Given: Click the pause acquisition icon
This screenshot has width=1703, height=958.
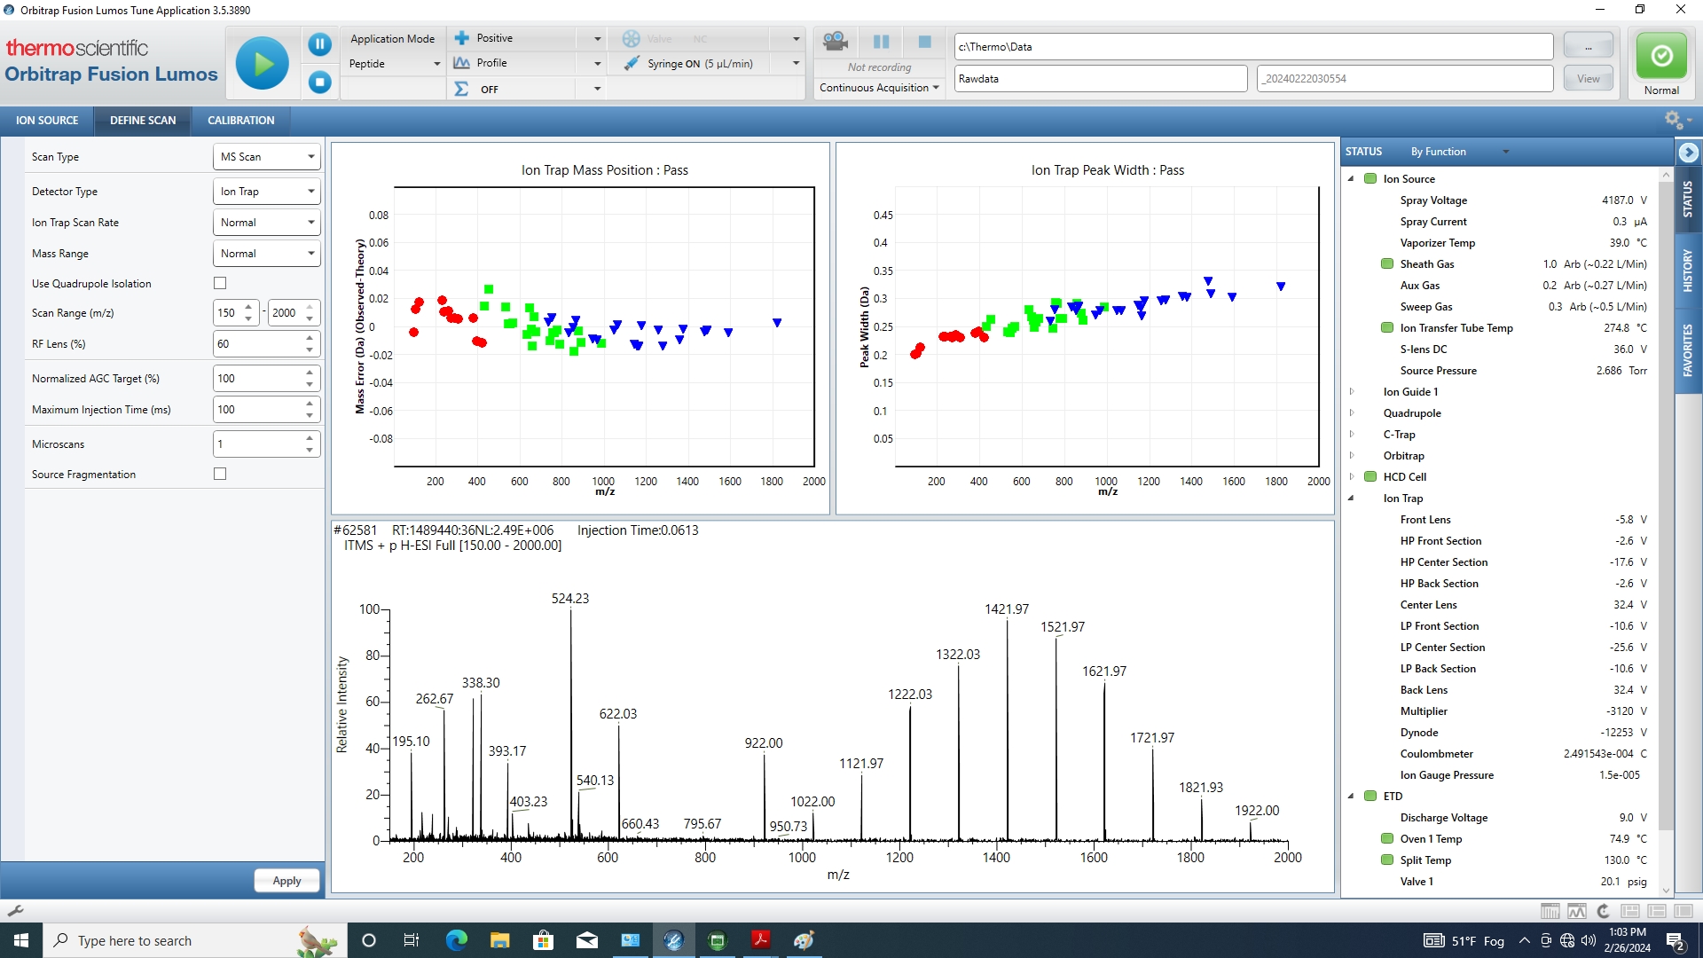Looking at the screenshot, I should [x=881, y=42].
